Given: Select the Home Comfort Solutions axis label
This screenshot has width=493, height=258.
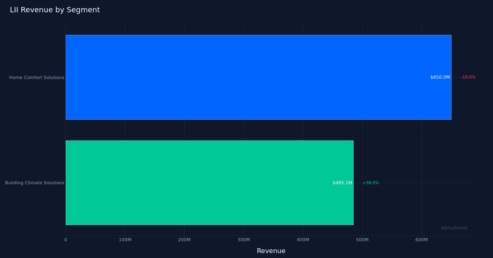Looking at the screenshot, I should click(x=37, y=77).
